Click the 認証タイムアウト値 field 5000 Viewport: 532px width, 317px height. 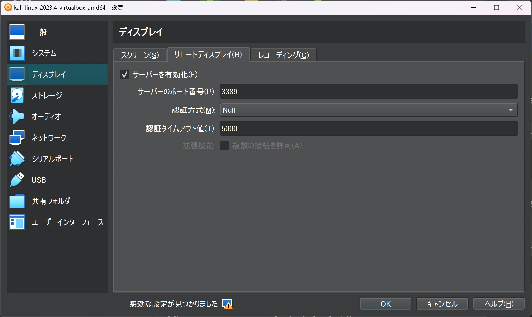[x=369, y=128]
